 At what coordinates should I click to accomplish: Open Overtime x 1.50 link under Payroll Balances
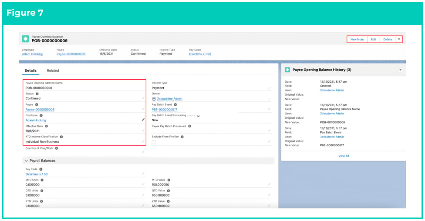click(36, 174)
